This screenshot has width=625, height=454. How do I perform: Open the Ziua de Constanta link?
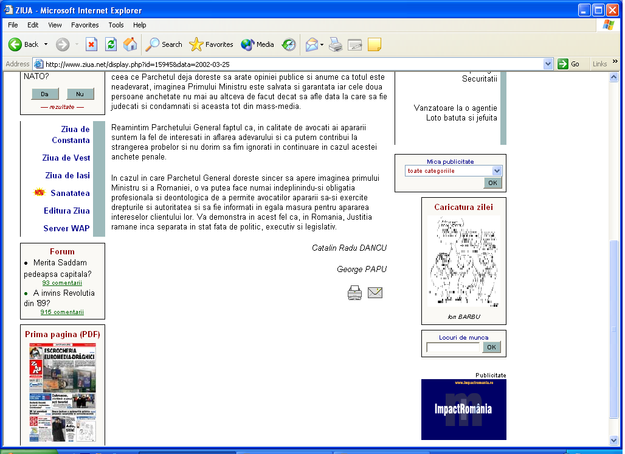71,134
